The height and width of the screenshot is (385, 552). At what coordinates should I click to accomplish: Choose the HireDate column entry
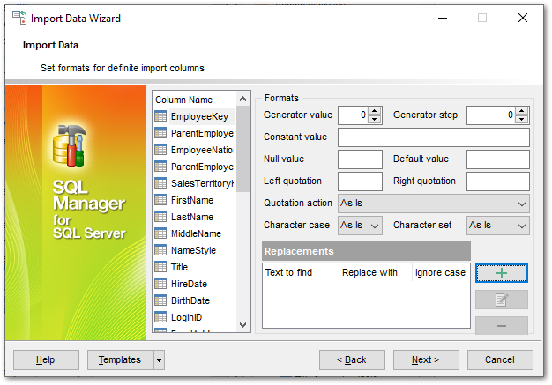click(x=187, y=284)
